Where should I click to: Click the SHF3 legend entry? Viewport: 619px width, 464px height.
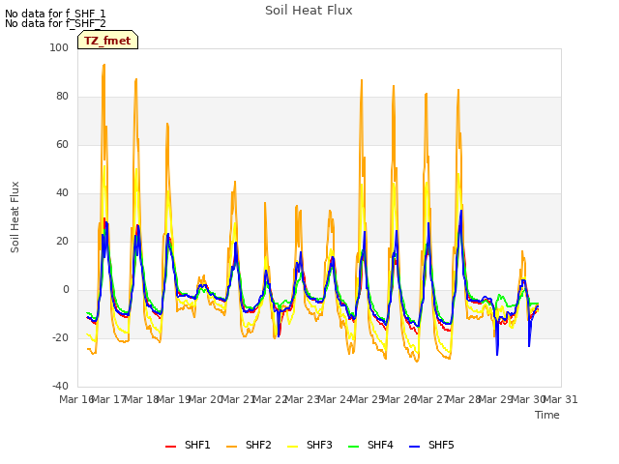point(309,446)
